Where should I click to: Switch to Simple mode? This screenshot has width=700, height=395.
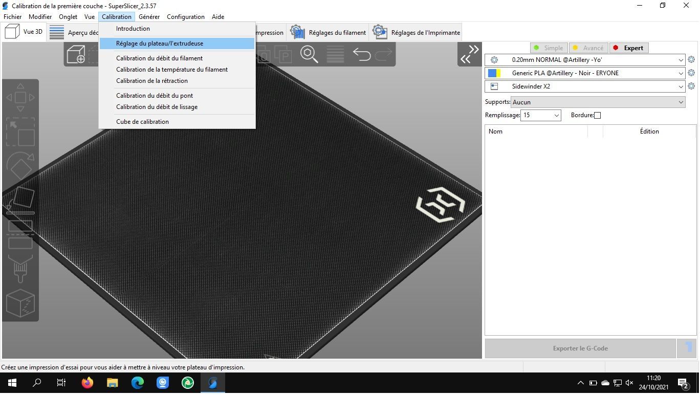click(548, 48)
